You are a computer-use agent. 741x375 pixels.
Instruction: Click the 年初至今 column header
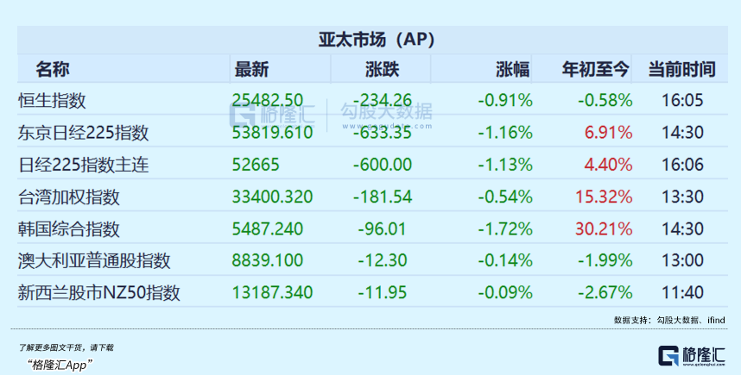pos(597,68)
